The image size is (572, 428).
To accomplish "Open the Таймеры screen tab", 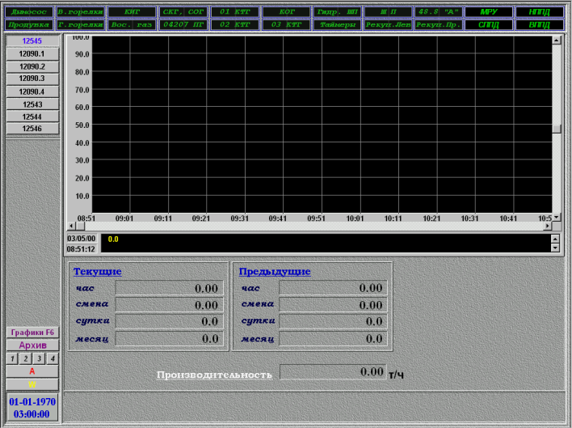I will click(337, 25).
